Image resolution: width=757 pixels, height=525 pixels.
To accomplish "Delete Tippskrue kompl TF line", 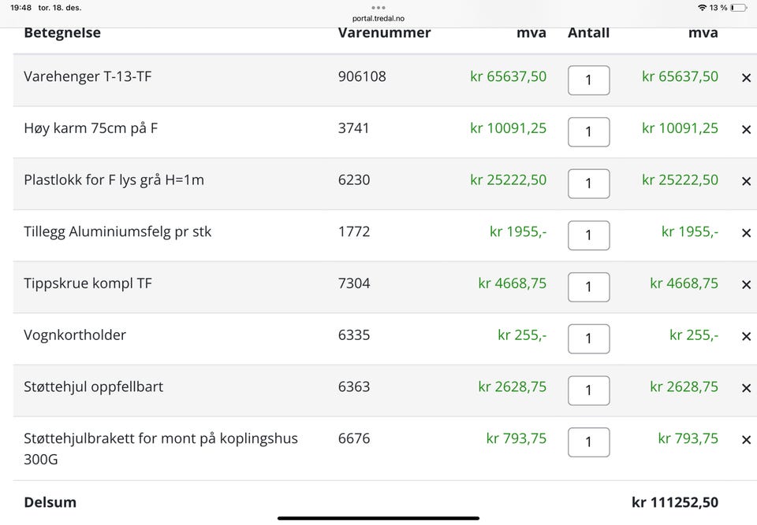I will coord(746,285).
